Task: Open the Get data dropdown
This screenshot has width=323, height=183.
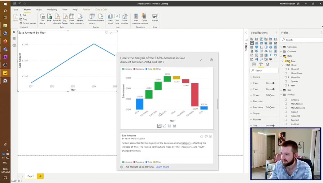Action: [42, 19]
